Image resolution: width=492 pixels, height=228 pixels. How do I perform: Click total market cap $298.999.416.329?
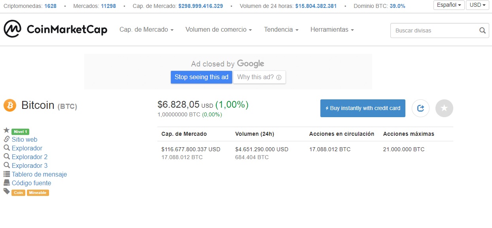coord(201,6)
